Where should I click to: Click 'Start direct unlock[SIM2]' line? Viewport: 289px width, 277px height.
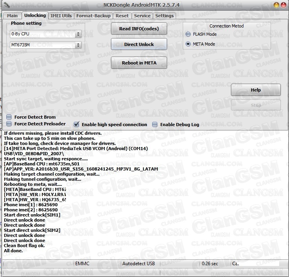pyautogui.click(x=32, y=230)
